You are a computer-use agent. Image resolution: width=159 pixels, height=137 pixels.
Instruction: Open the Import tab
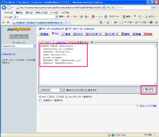click(112, 34)
